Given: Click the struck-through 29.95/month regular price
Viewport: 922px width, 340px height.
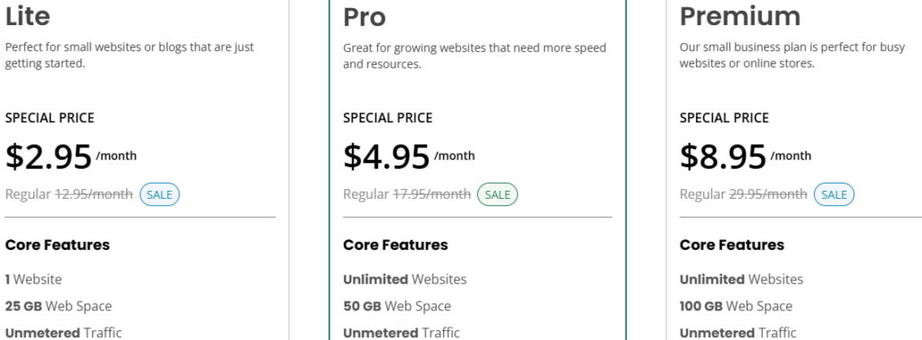Looking at the screenshot, I should point(769,194).
